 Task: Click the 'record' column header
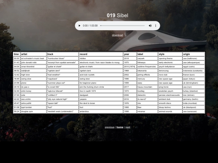point(101,54)
